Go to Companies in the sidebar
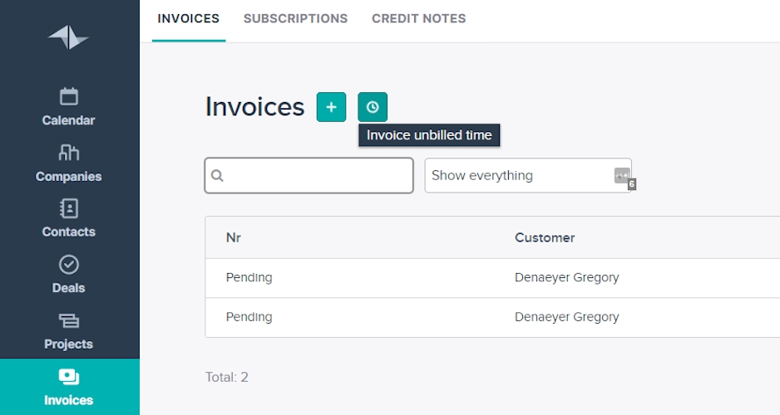This screenshot has height=415, width=780. [x=69, y=164]
